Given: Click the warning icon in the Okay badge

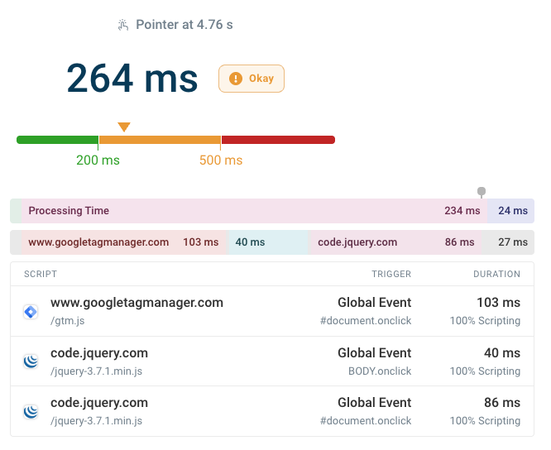Looking at the screenshot, I should pos(236,79).
